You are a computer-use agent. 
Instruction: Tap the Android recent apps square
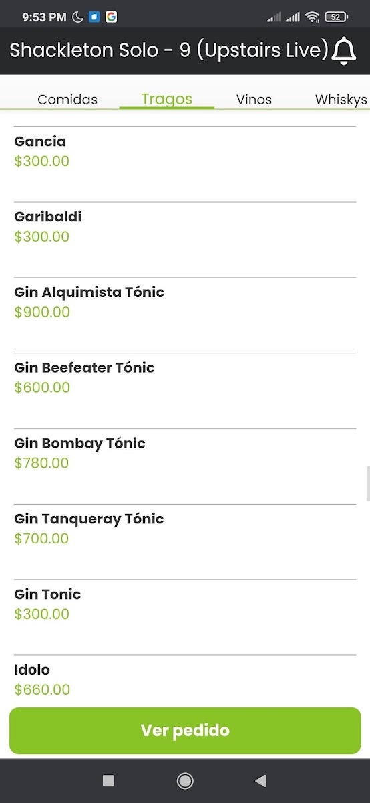[x=108, y=780]
